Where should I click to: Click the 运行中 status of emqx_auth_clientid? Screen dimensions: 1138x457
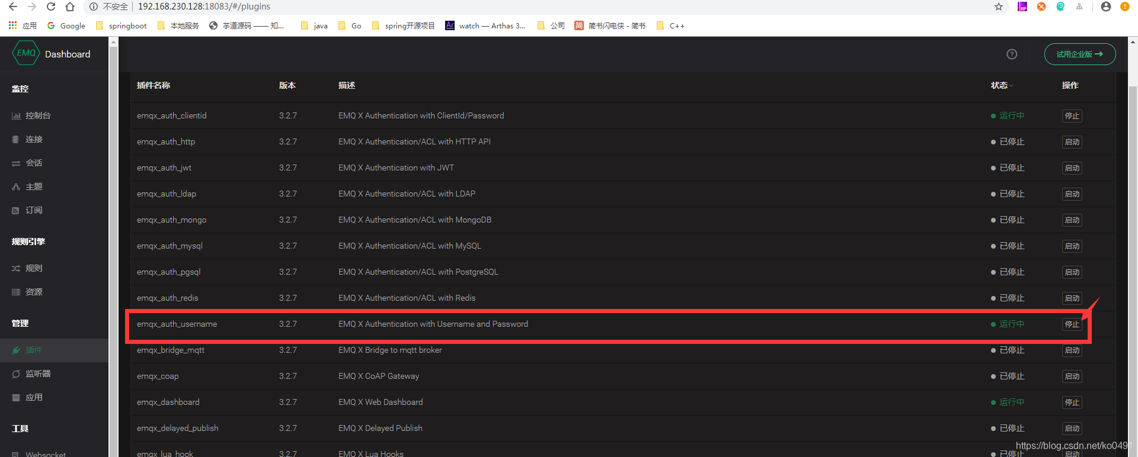pos(1008,115)
